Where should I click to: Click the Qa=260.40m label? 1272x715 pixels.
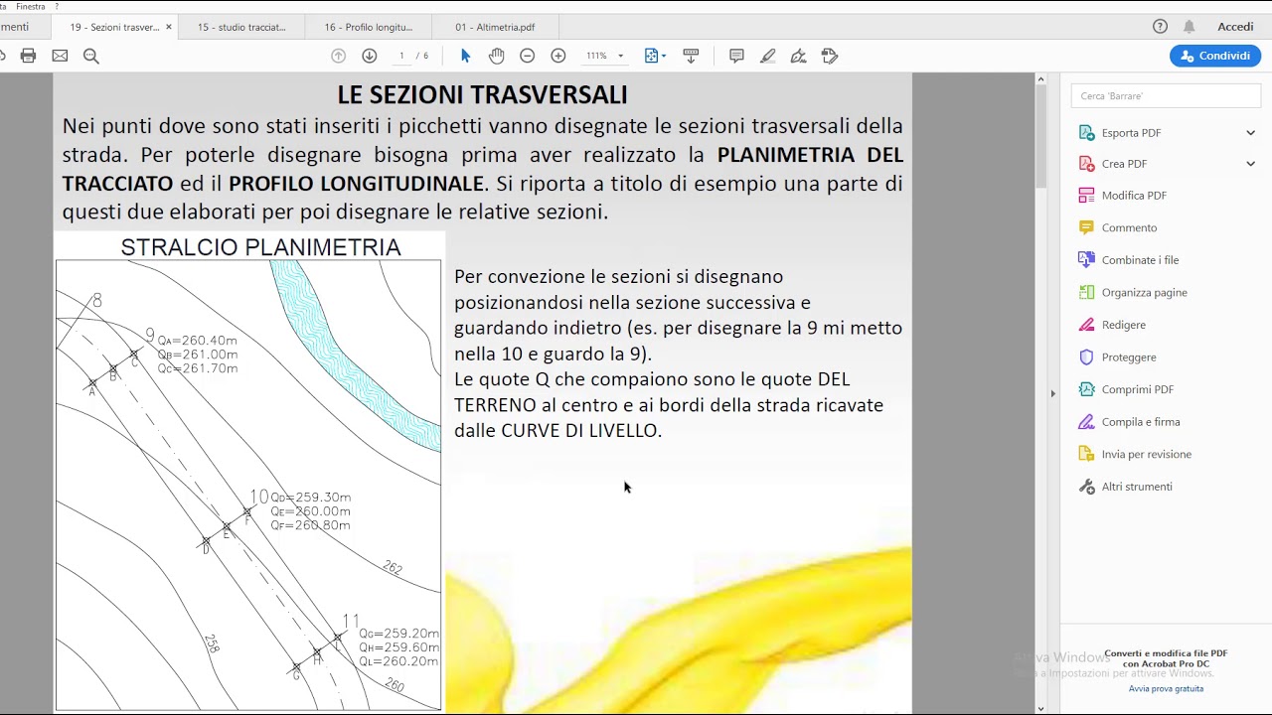pos(198,341)
